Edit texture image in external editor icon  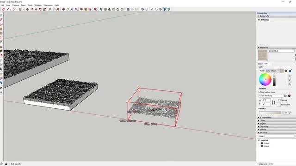(289, 96)
